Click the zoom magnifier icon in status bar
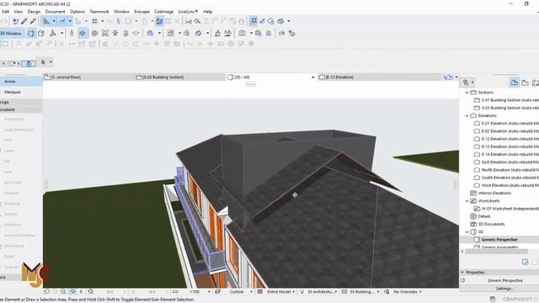 coord(63,292)
